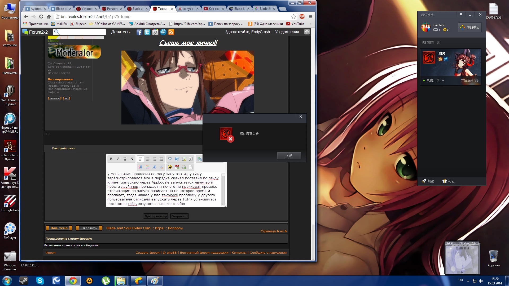Image resolution: width=509 pixels, height=286 pixels.
Task: Switch to the Как ска browser tab
Action: pyautogui.click(x=214, y=9)
